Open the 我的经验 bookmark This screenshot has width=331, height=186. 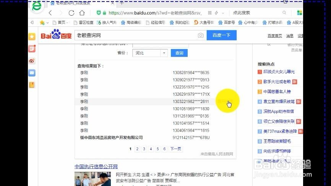(x=180, y=23)
